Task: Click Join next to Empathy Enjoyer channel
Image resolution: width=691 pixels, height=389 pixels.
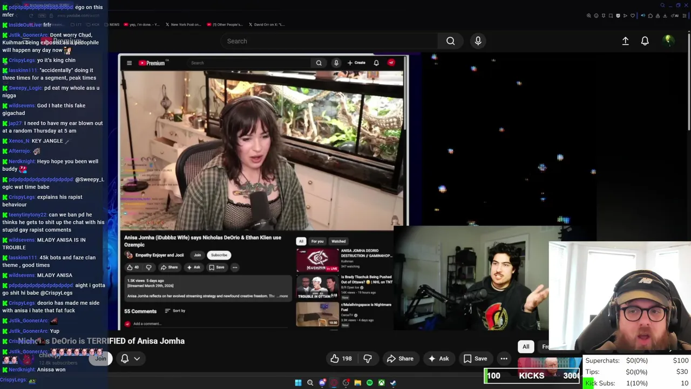Action: point(198,255)
